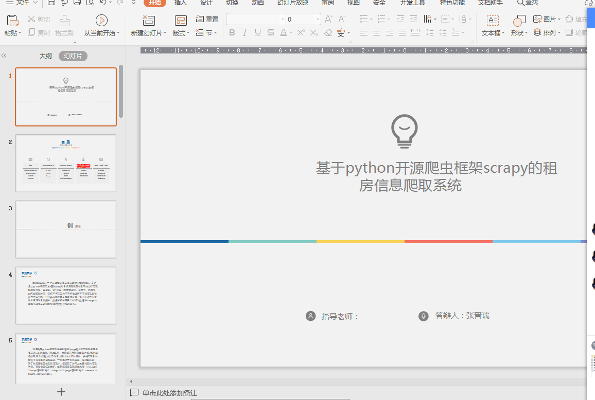The height and width of the screenshot is (400, 595).
Task: Click the Shapes (形状) icon
Action: tap(519, 21)
